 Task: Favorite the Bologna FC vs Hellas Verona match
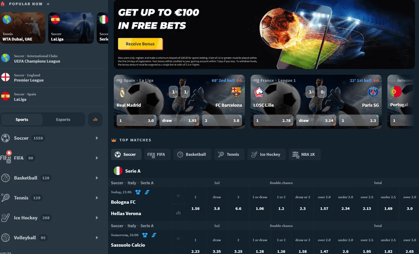coord(178,196)
